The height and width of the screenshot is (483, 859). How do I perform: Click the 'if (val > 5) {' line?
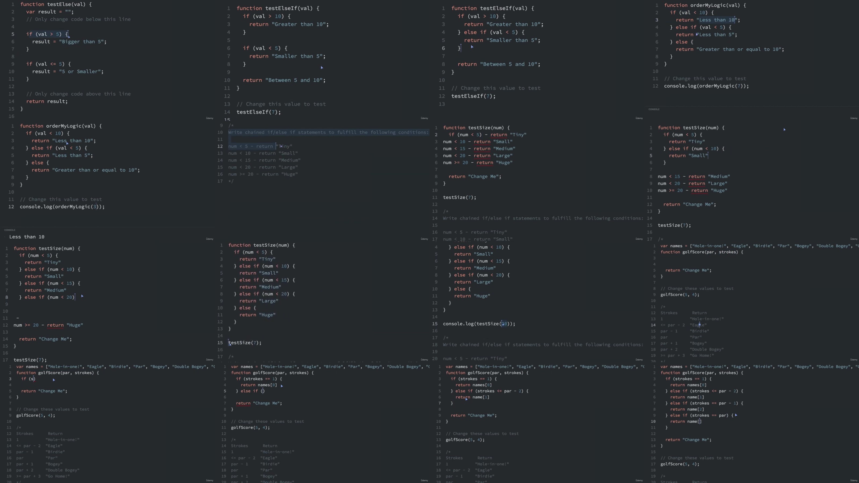coord(47,34)
